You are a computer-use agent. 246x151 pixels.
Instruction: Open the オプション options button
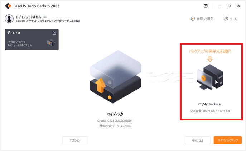click(75, 140)
